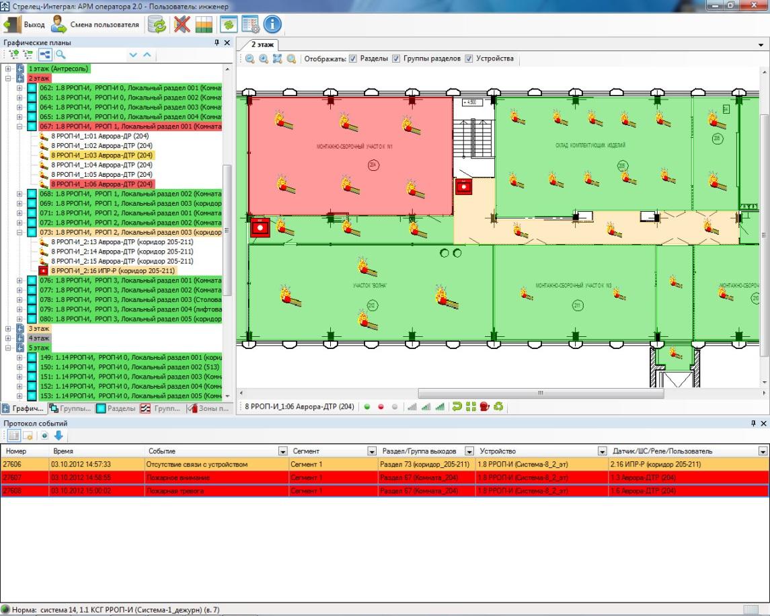
Task: Zoom out the floor plan
Action: pos(250,59)
